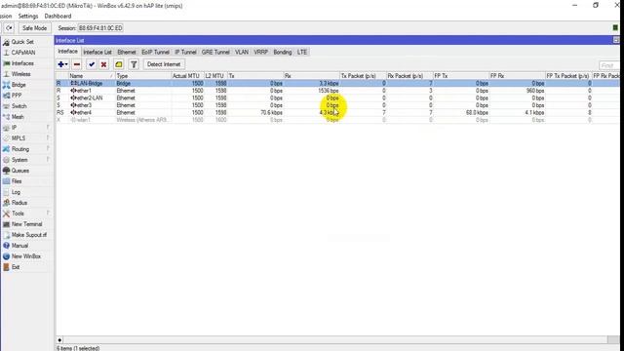Click Make Supout.rif
This screenshot has height=351, width=624.
pyautogui.click(x=28, y=235)
